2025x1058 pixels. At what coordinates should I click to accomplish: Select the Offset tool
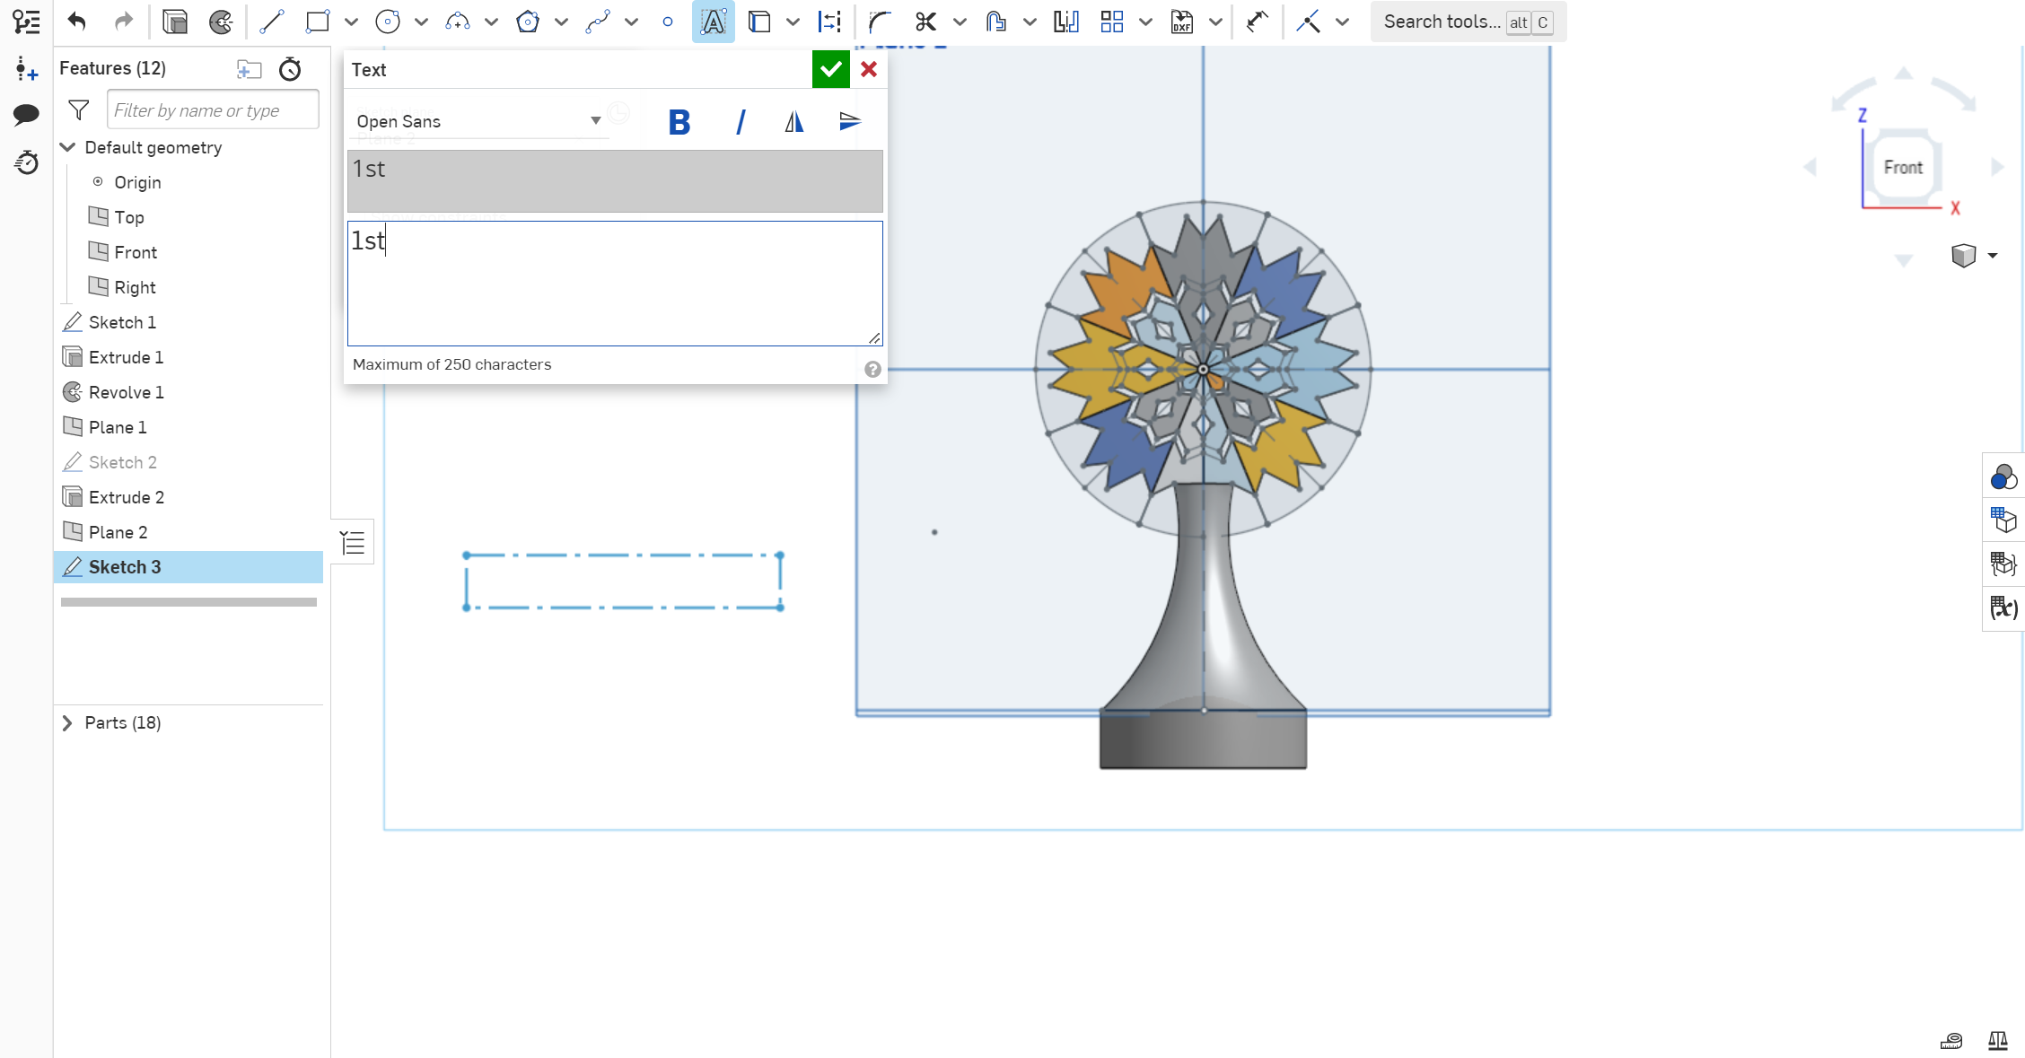pyautogui.click(x=995, y=22)
